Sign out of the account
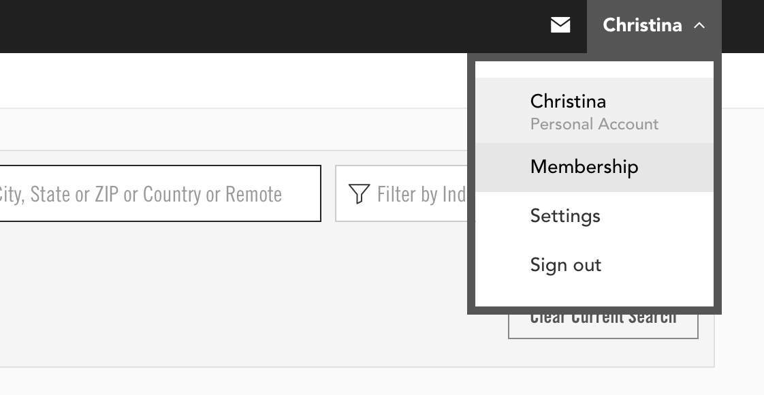 coord(565,265)
